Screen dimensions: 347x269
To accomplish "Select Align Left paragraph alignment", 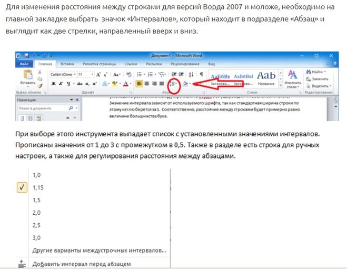I will tap(139, 84).
